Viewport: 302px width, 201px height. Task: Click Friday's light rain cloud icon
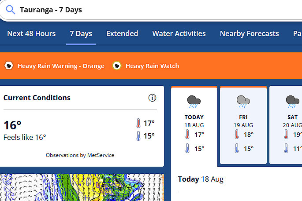click(243, 102)
